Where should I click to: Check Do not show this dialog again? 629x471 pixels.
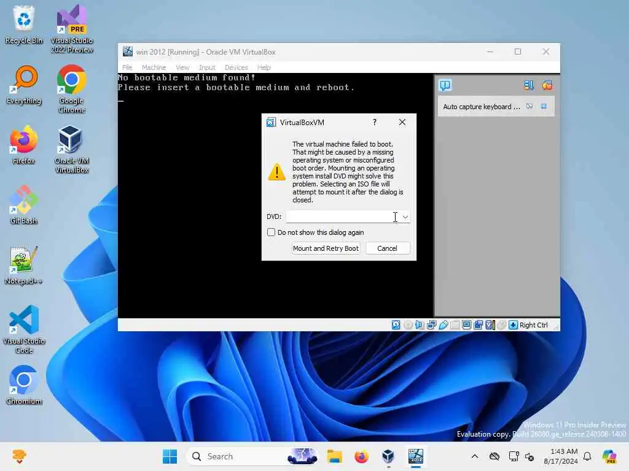click(271, 232)
